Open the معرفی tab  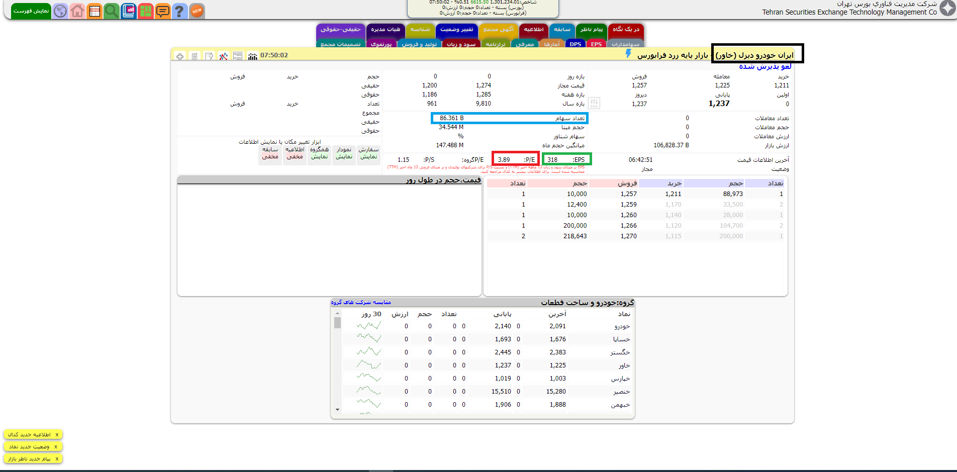[x=525, y=44]
